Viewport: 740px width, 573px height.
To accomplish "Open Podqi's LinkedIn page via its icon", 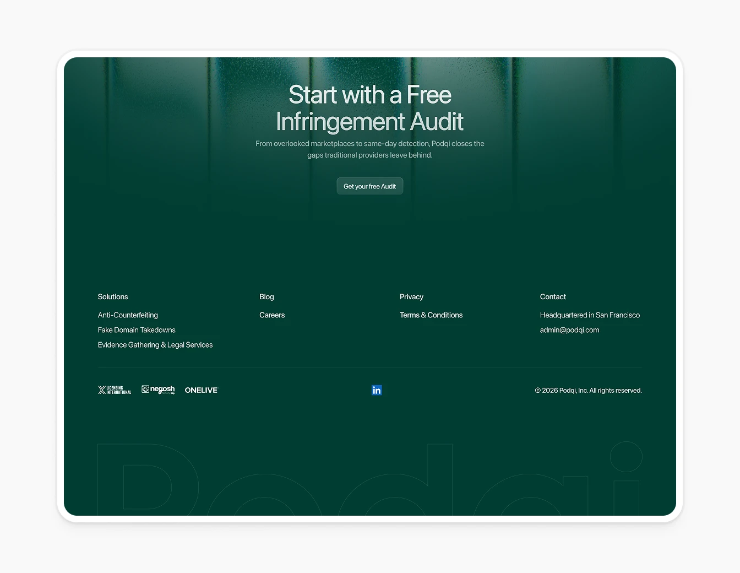I will point(377,390).
